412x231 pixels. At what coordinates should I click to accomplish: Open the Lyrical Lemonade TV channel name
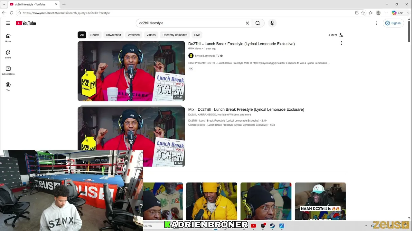pyautogui.click(x=207, y=56)
